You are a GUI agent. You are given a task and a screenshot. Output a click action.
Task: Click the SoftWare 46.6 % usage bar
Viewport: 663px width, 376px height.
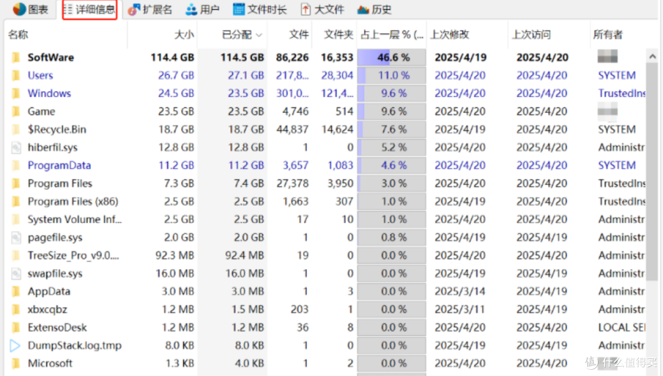point(392,58)
